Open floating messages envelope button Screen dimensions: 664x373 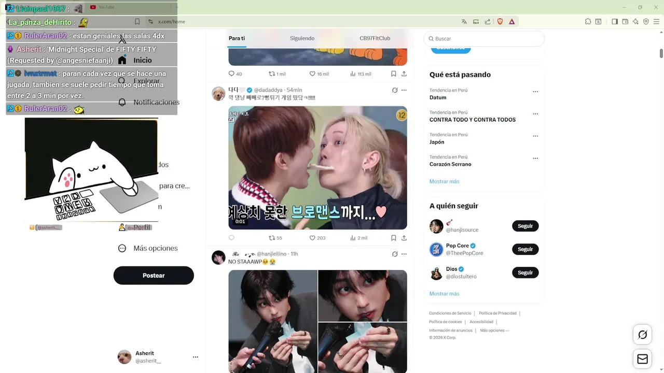point(642,359)
